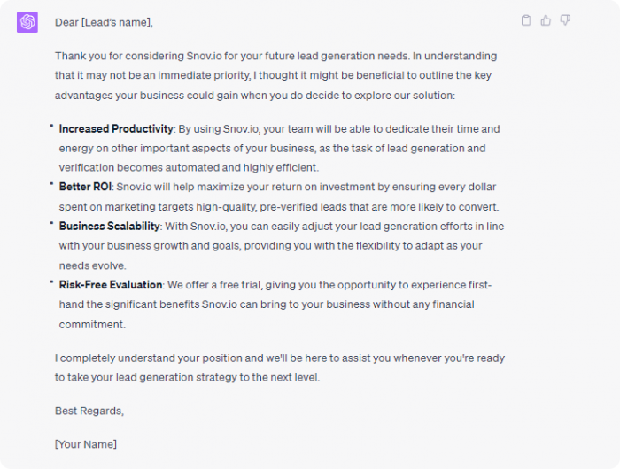Screen dimensions: 620x469
Task: Click the 'needs evolve.' line in Business Scalability
Action: pos(92,265)
